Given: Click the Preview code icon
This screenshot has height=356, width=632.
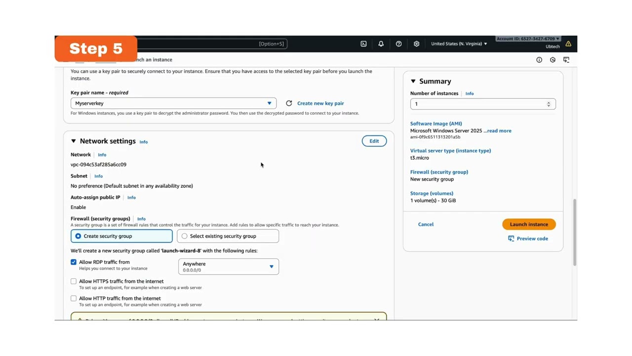Looking at the screenshot, I should 511,239.
